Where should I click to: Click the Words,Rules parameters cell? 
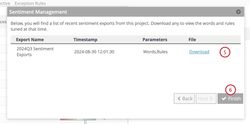point(155,52)
